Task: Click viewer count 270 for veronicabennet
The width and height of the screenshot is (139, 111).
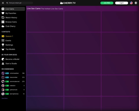Action: coord(23,81)
